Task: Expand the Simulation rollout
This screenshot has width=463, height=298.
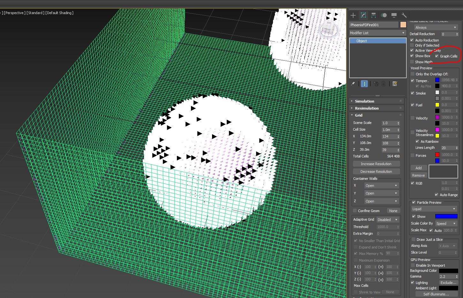Action: pos(376,101)
